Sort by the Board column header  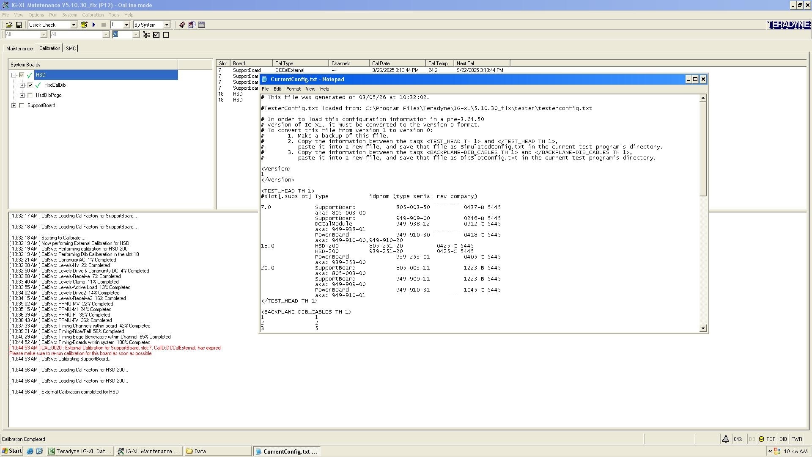[251, 63]
